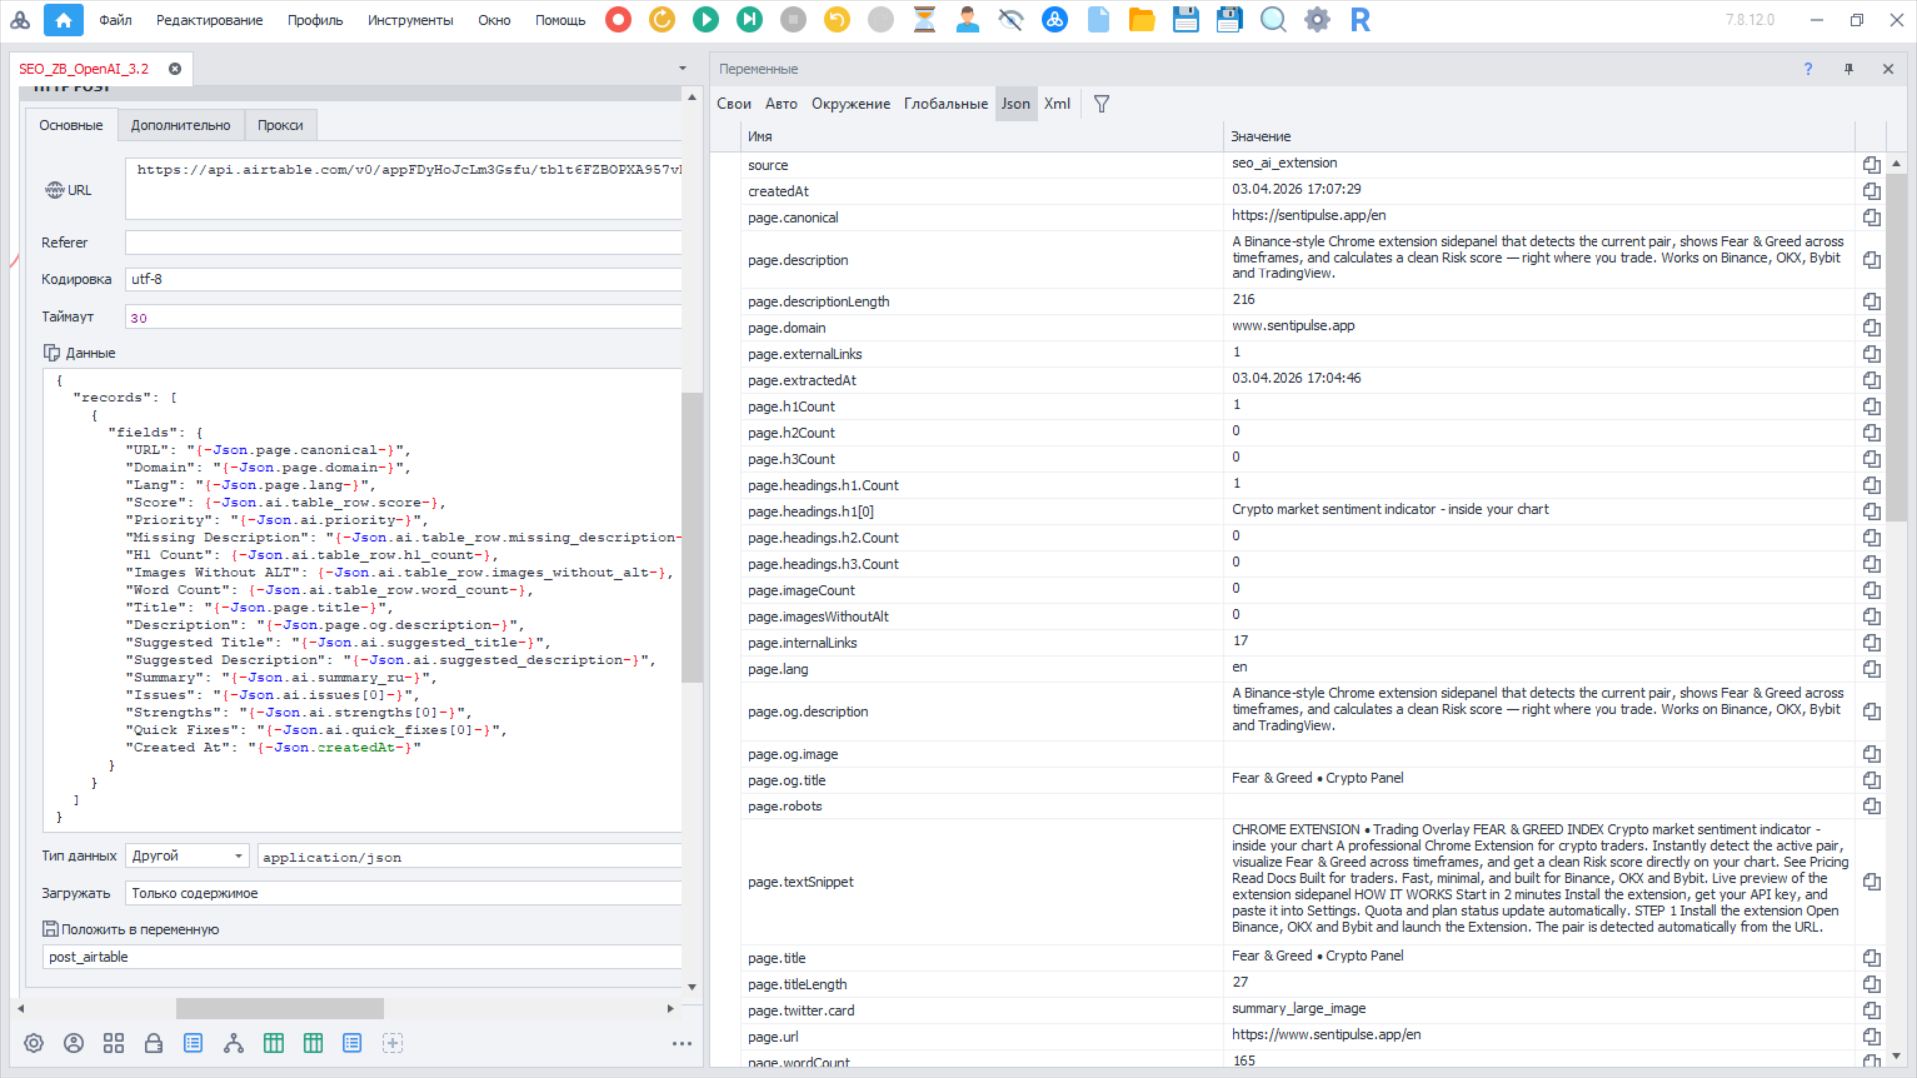Click the lock icon in bottom bar
Screen dimensions: 1917x1078
click(x=153, y=1043)
